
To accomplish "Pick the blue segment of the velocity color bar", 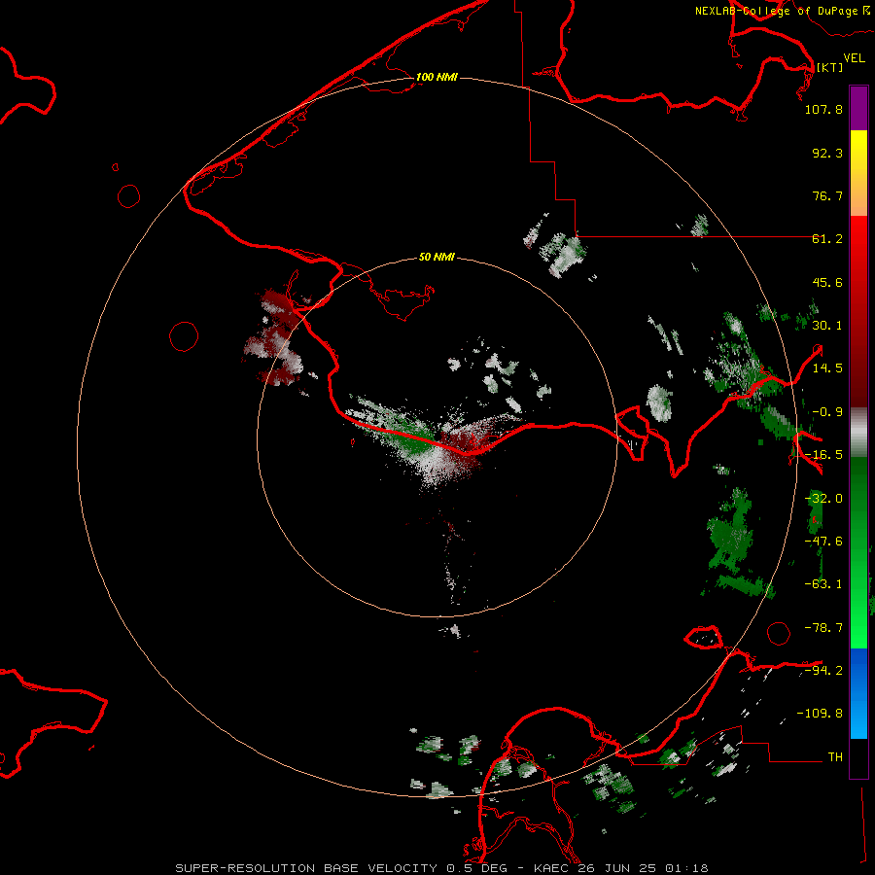I will coord(858,693).
